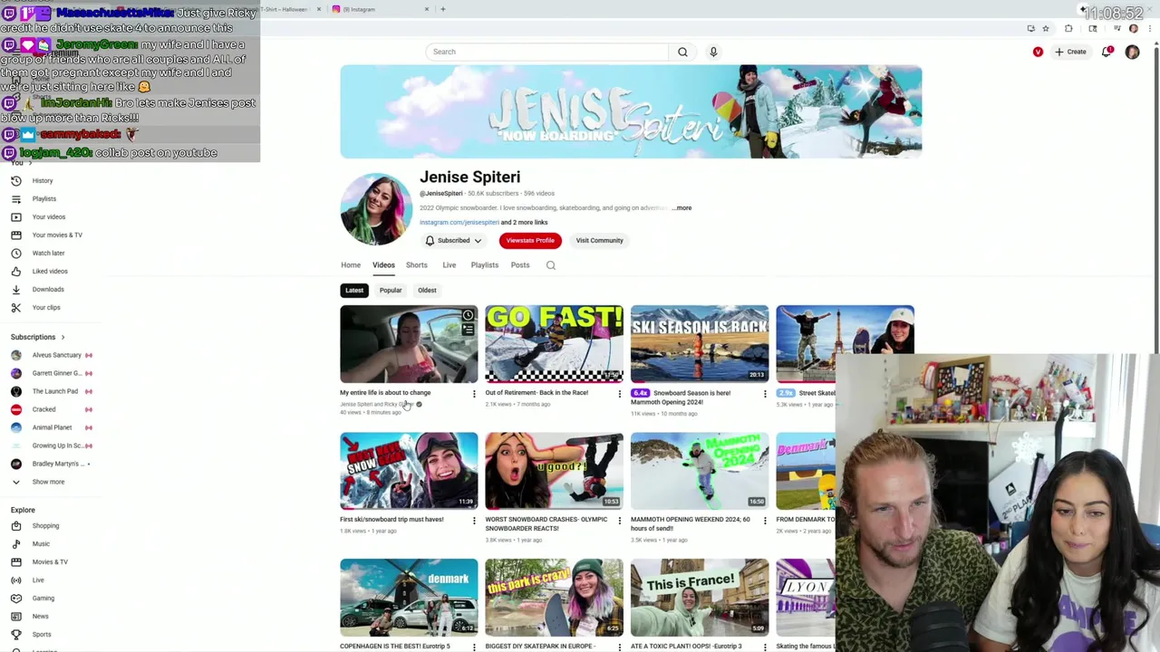Click the red V extension icon
This screenshot has height=652, width=1160.
(1038, 52)
